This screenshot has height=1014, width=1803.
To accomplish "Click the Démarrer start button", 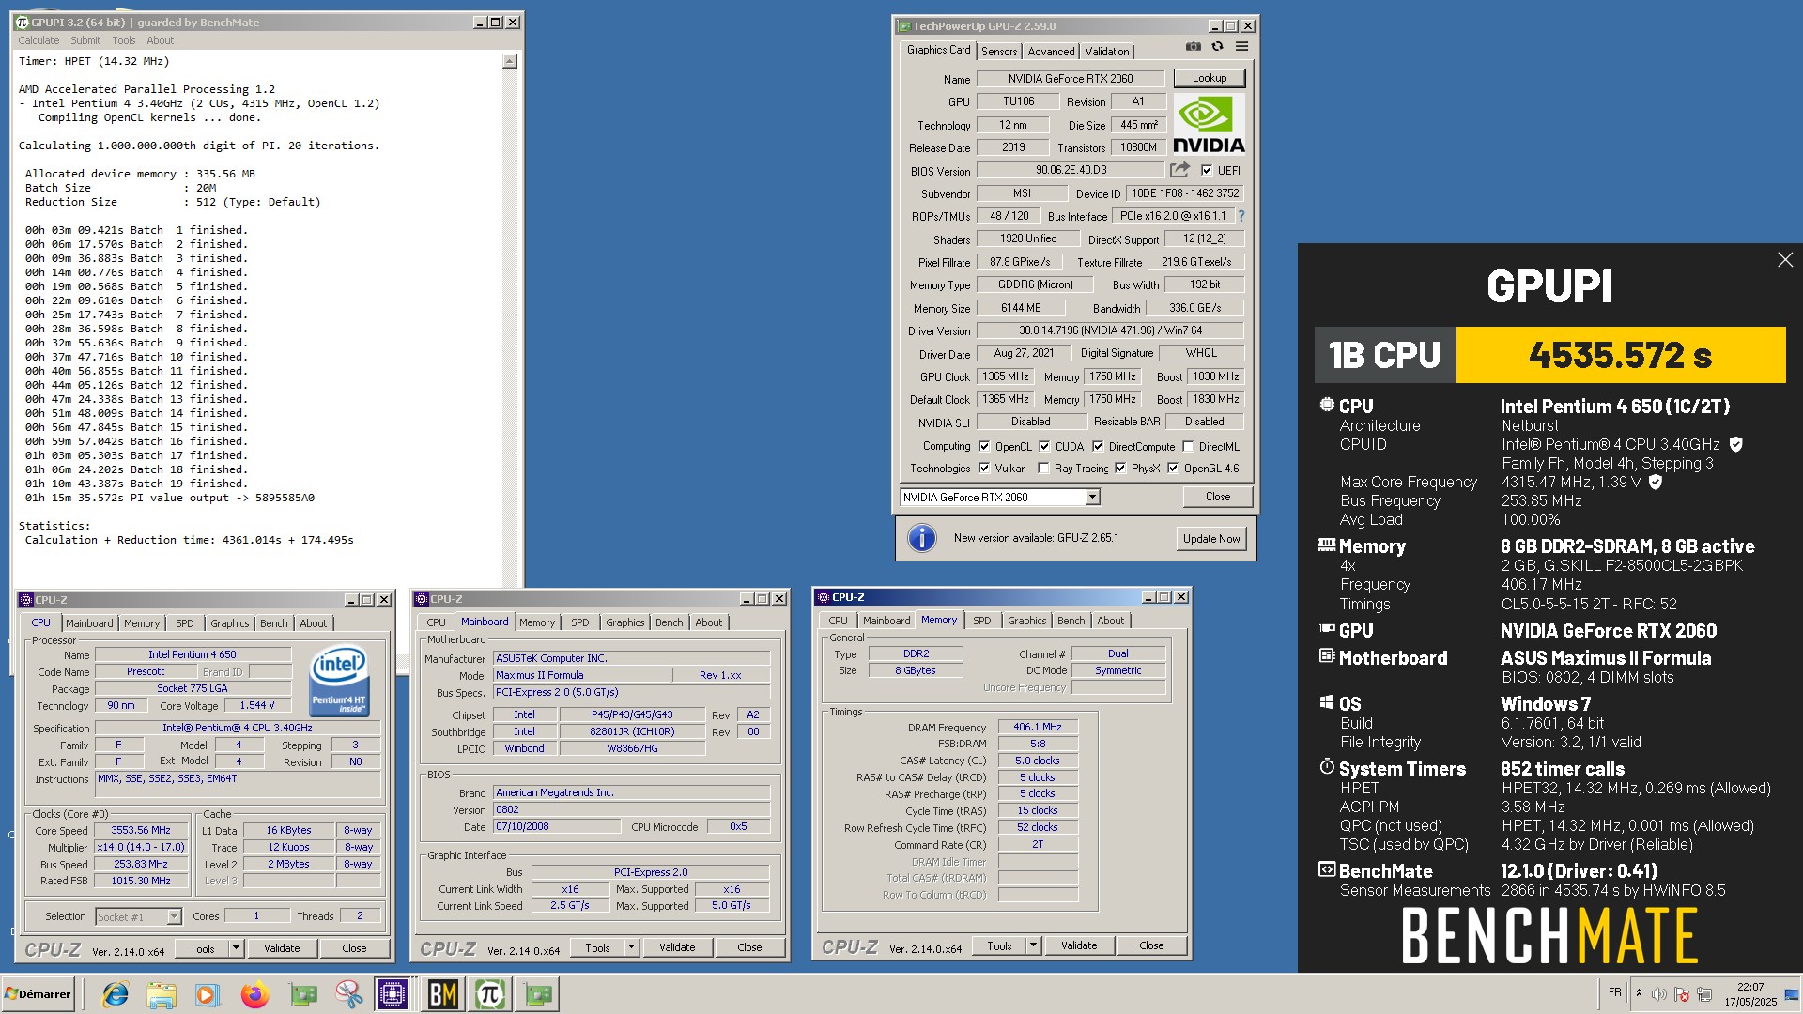I will point(38,994).
